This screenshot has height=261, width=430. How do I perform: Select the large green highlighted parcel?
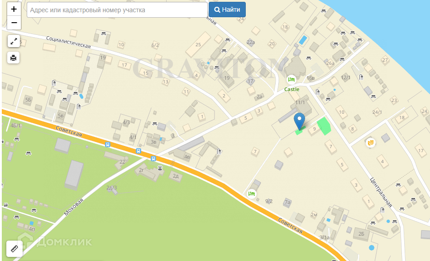point(324,126)
